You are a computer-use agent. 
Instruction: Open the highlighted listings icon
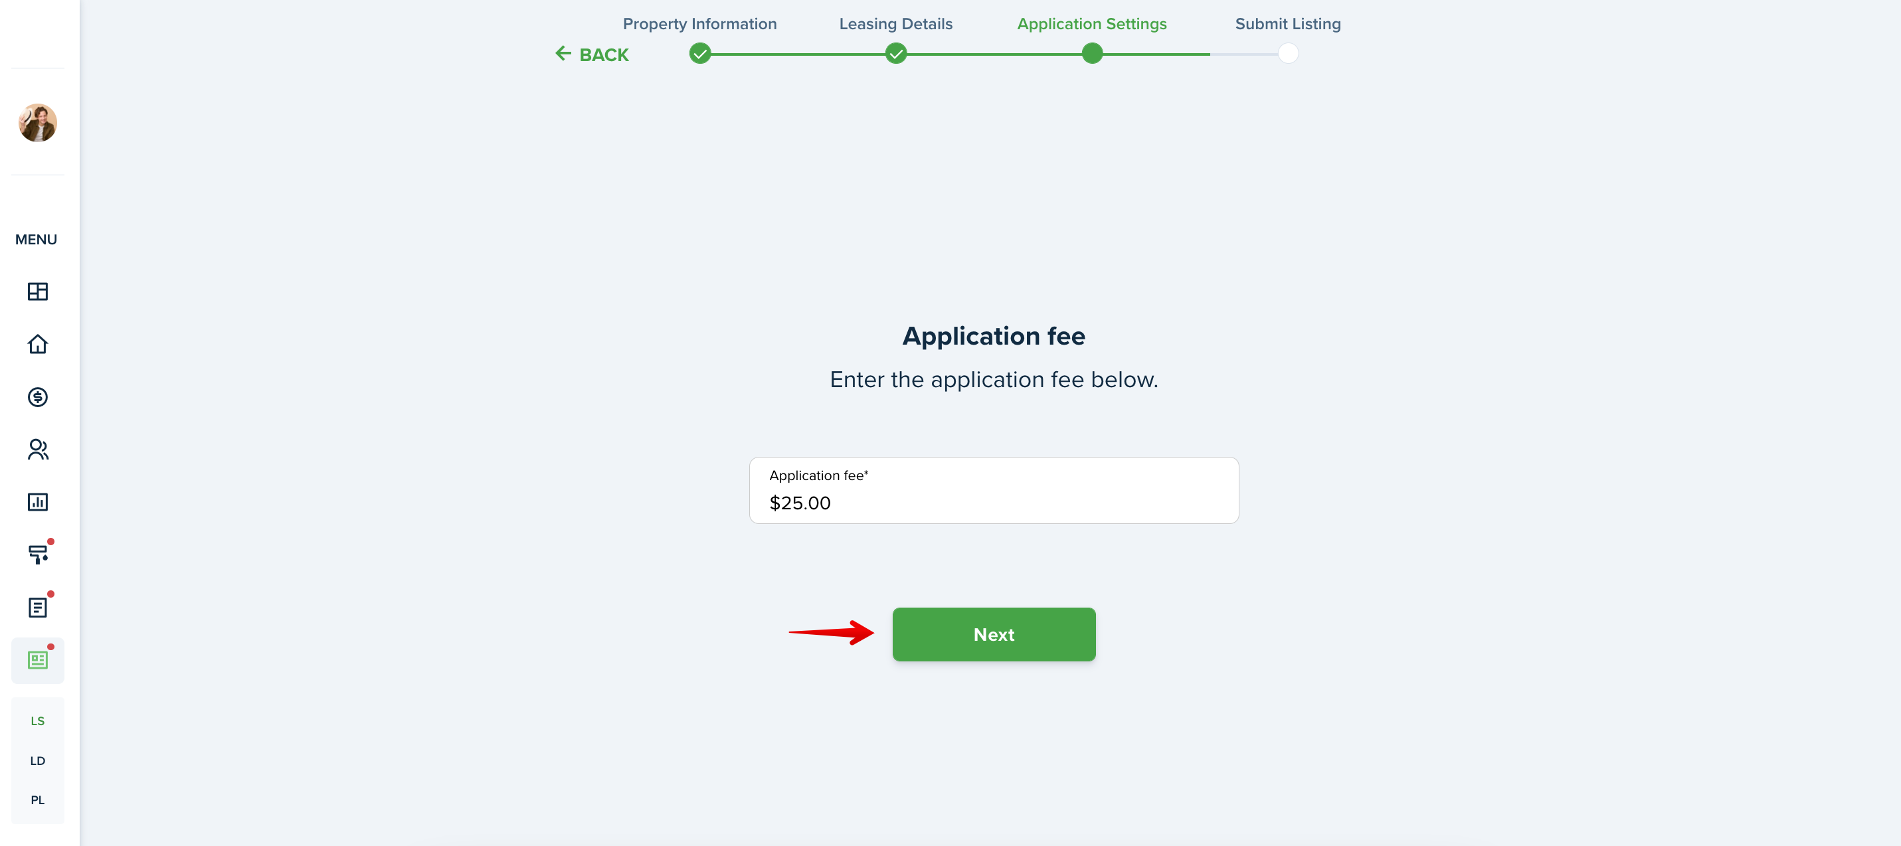pos(38,660)
